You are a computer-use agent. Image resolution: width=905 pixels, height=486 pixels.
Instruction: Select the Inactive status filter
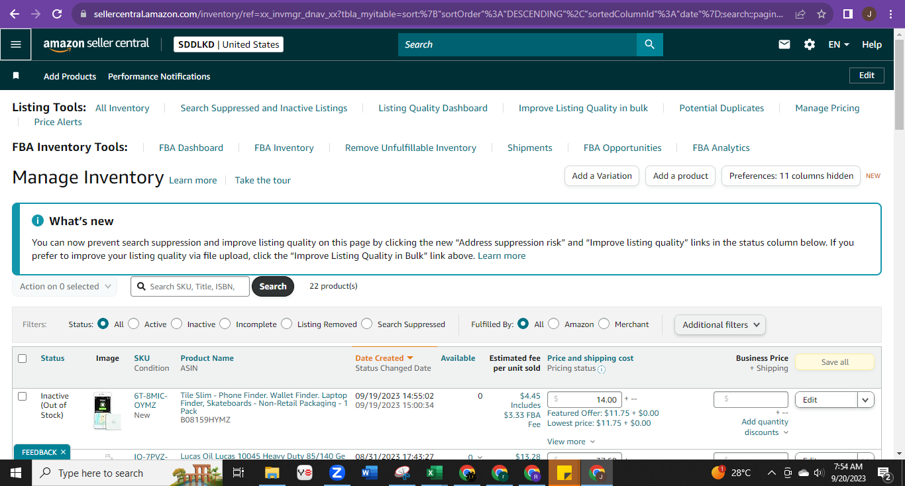pos(176,324)
